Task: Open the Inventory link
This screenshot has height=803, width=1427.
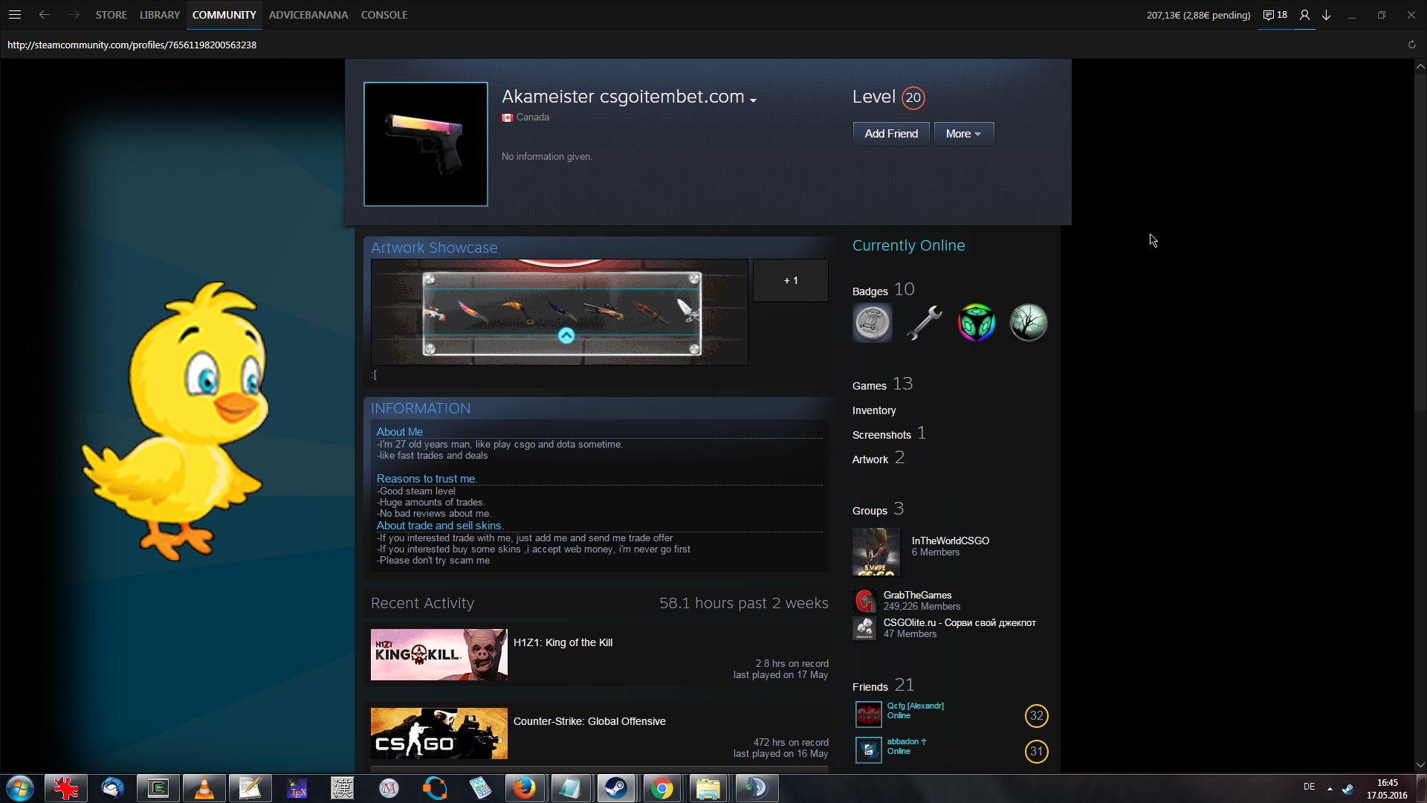Action: click(x=873, y=410)
